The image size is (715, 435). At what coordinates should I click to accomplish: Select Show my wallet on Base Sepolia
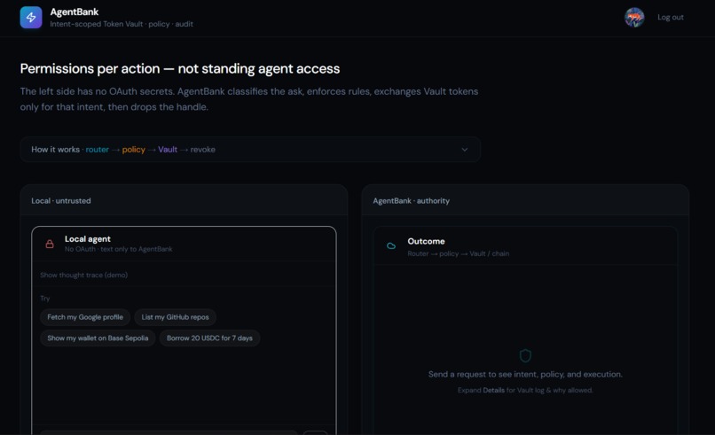click(x=98, y=338)
